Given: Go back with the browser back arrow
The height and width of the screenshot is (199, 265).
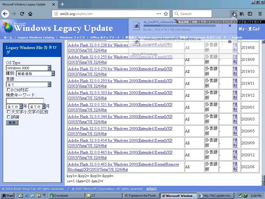Looking at the screenshot, I should click(x=5, y=14).
